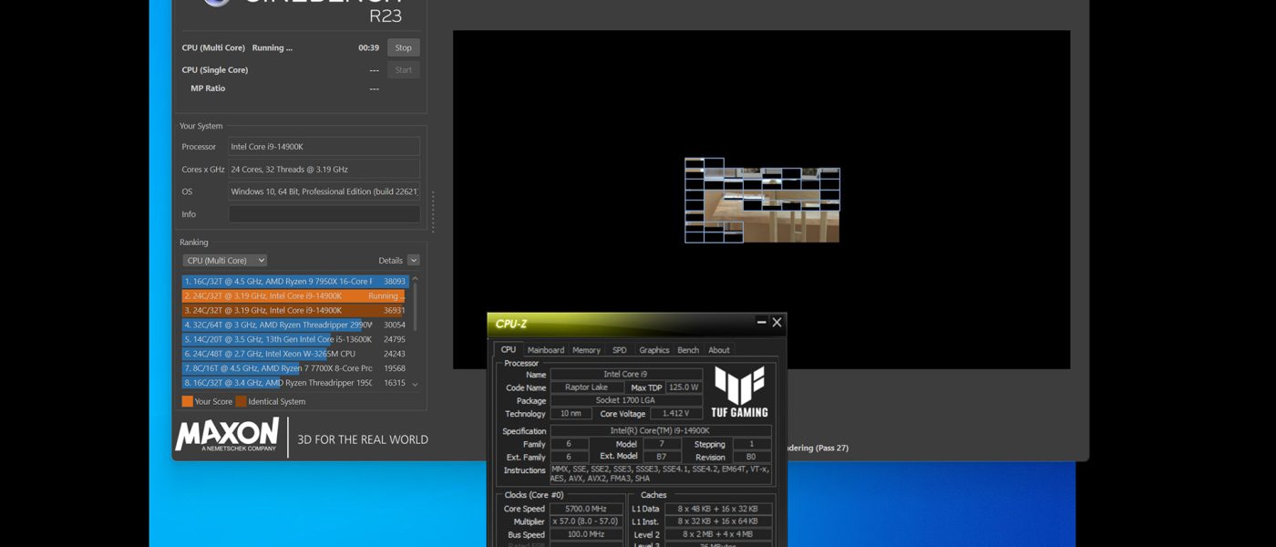The width and height of the screenshot is (1276, 547).
Task: Select ranking row Ryzen 9 7950X 38093
Action: click(294, 281)
